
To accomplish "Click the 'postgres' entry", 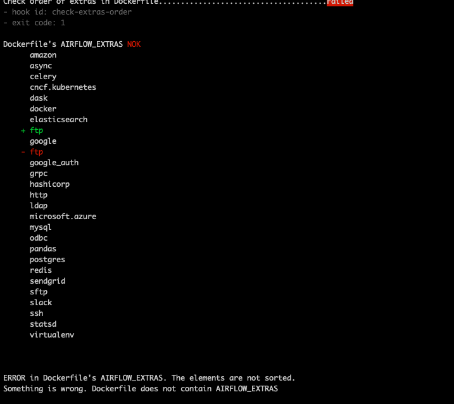I will 47,260.
